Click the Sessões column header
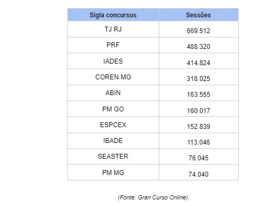The width and height of the screenshot is (274, 206). click(x=198, y=15)
